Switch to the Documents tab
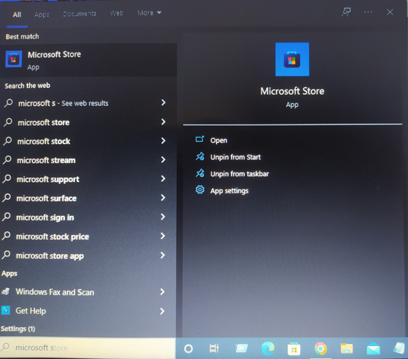This screenshot has width=408, height=359. (x=80, y=14)
